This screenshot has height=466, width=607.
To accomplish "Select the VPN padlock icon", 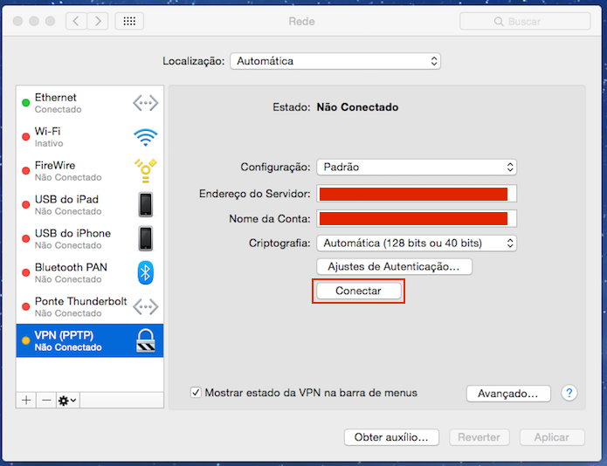I will 146,340.
